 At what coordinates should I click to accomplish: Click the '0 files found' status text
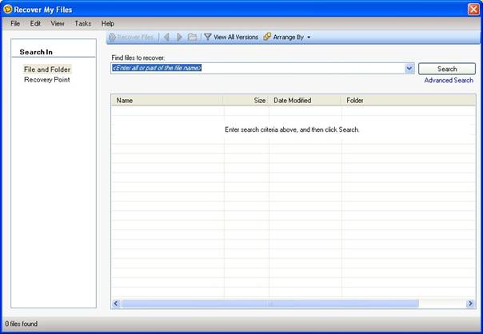pos(22,324)
